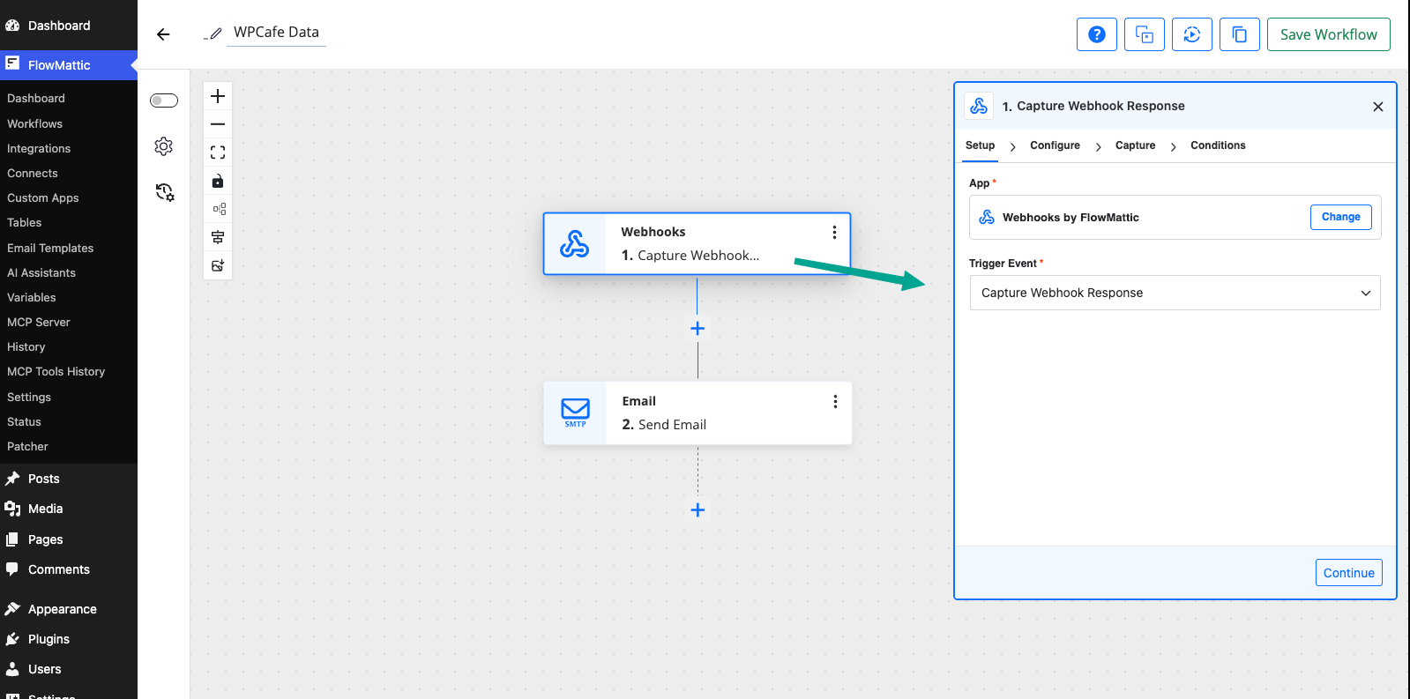The image size is (1410, 699).
Task: Click the Change app button
Action: pyautogui.click(x=1341, y=217)
